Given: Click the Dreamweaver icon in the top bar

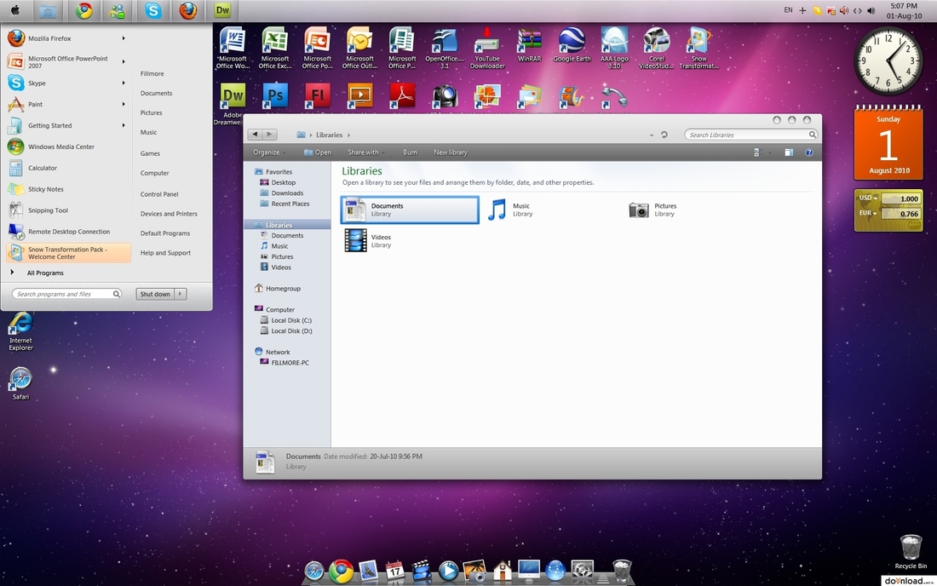Looking at the screenshot, I should 222,10.
